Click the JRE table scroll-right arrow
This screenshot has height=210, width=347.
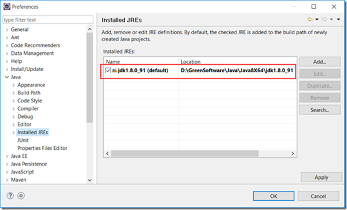(x=293, y=153)
